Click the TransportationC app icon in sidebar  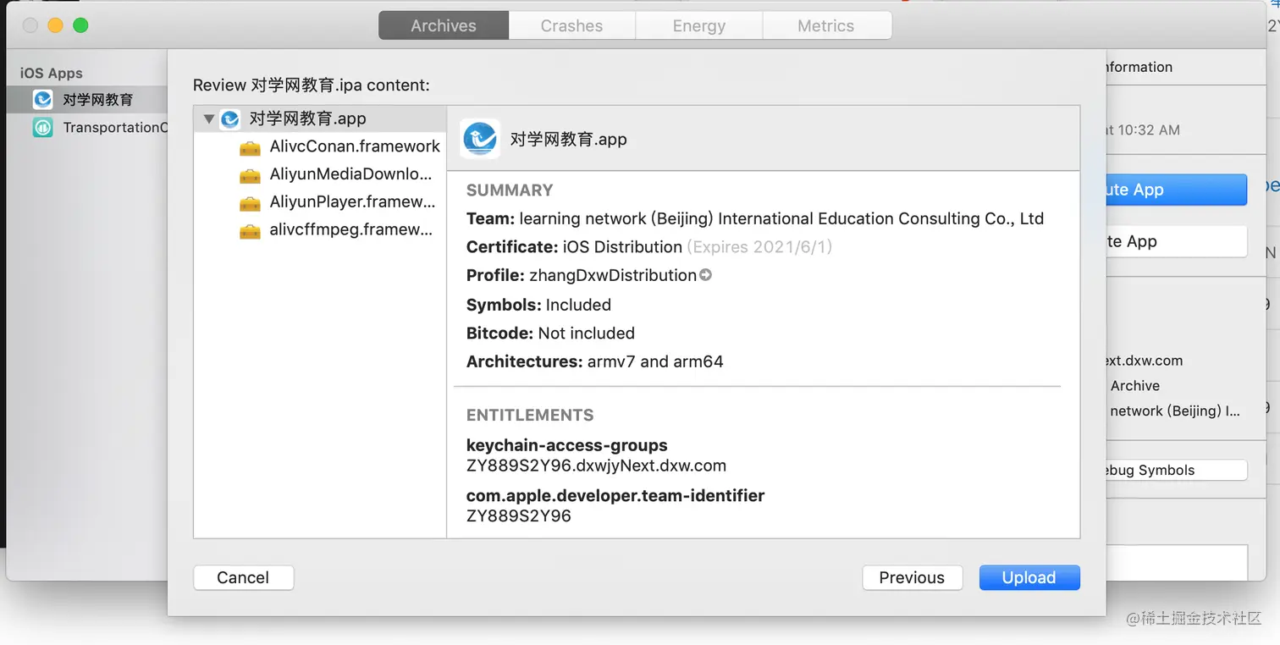(43, 128)
